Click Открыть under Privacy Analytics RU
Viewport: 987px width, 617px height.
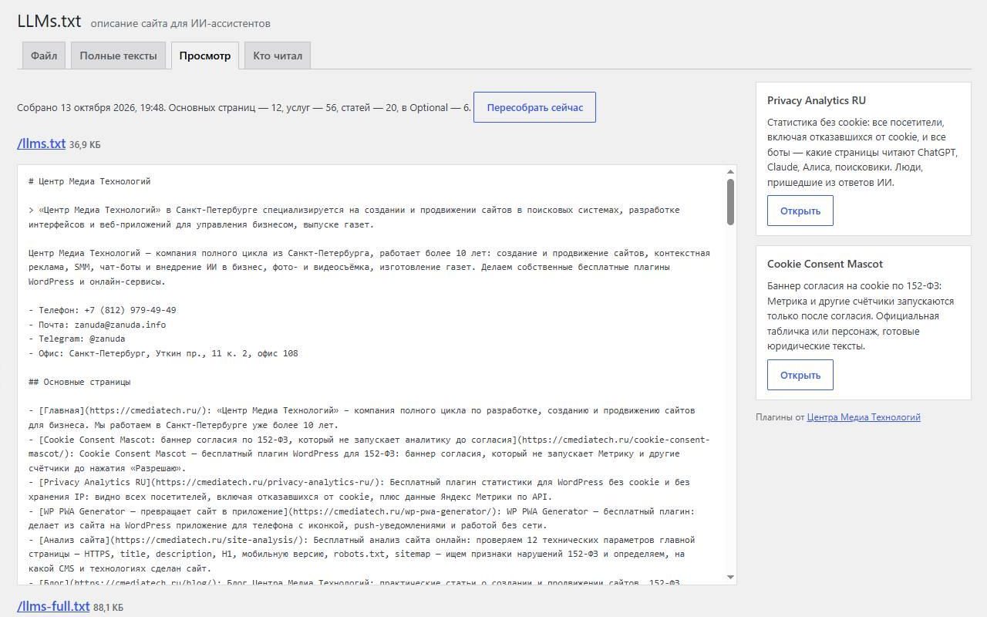tap(800, 211)
